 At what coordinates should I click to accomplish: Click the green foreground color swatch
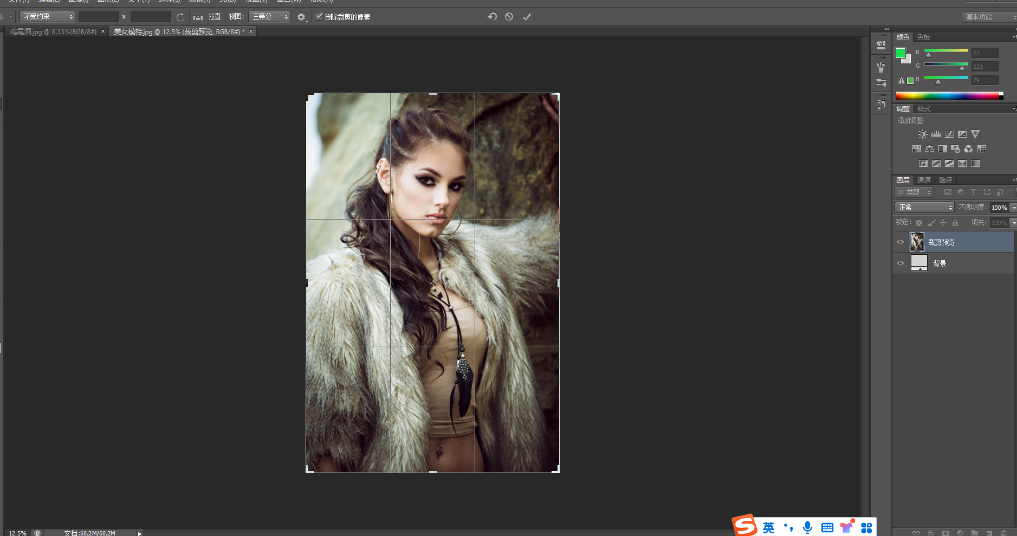click(x=901, y=53)
